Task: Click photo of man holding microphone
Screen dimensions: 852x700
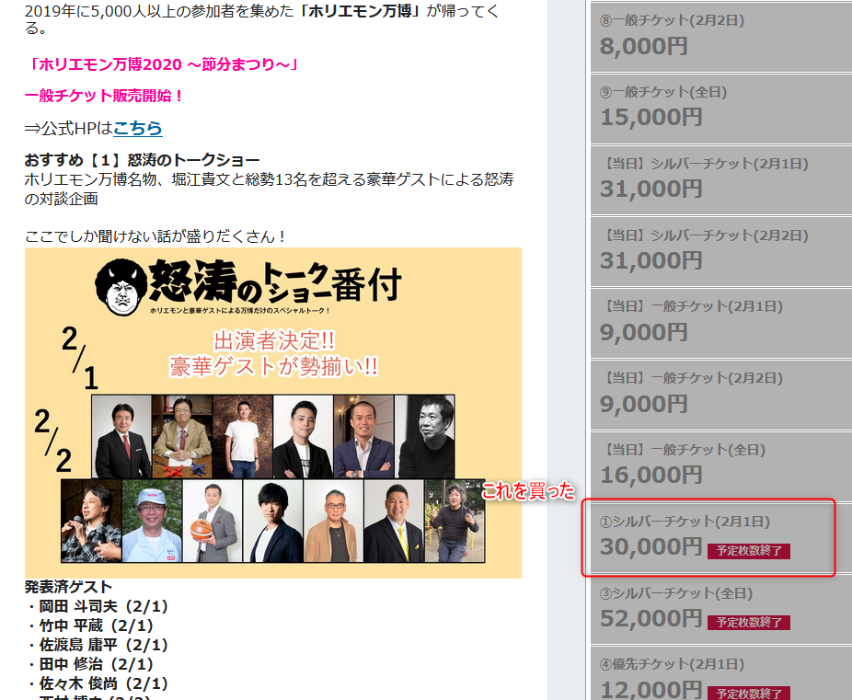Action: point(91,522)
